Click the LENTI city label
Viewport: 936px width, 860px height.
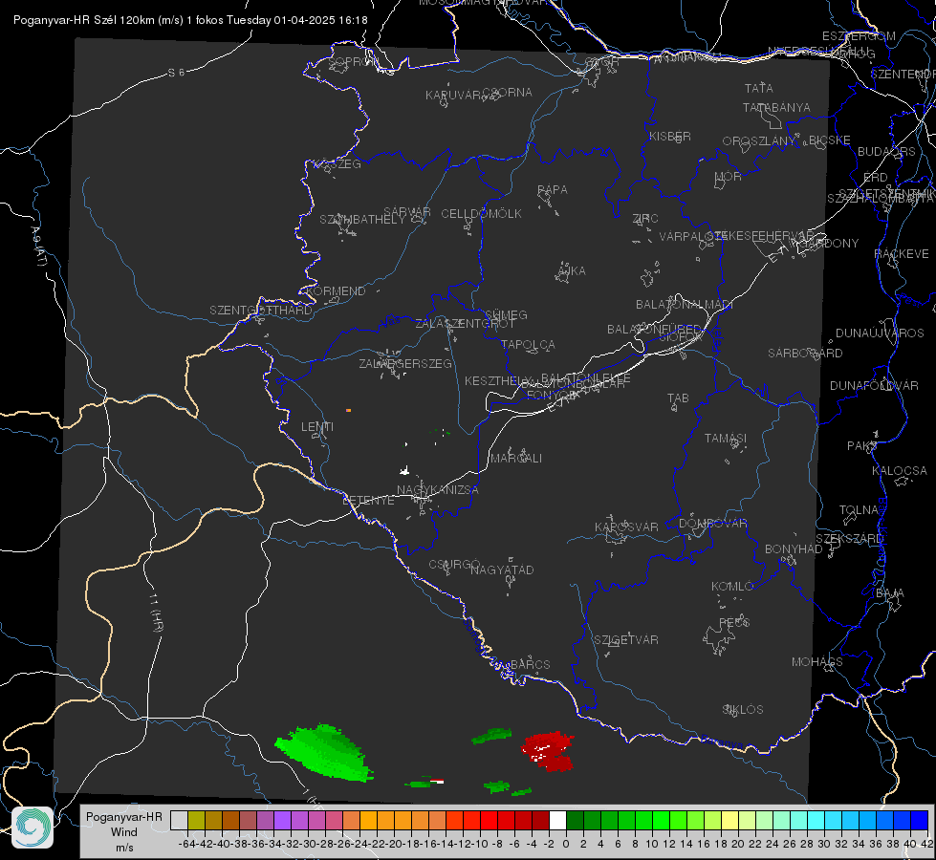coord(317,427)
